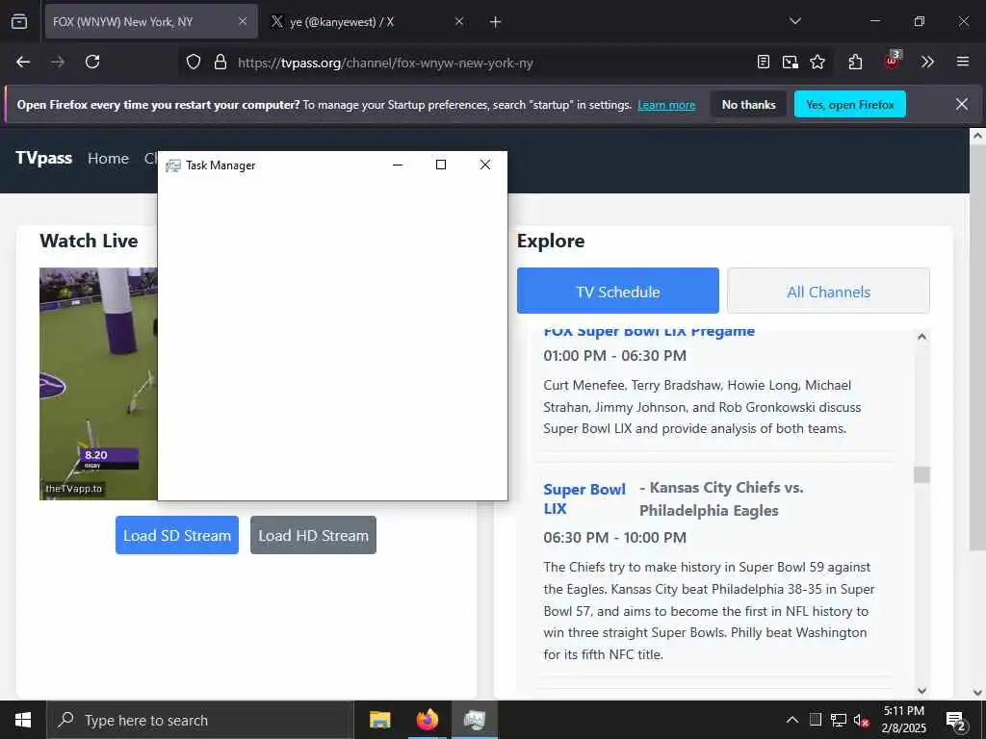Open File Explorer from the taskbar
This screenshot has width=986, height=739.
coord(379,720)
